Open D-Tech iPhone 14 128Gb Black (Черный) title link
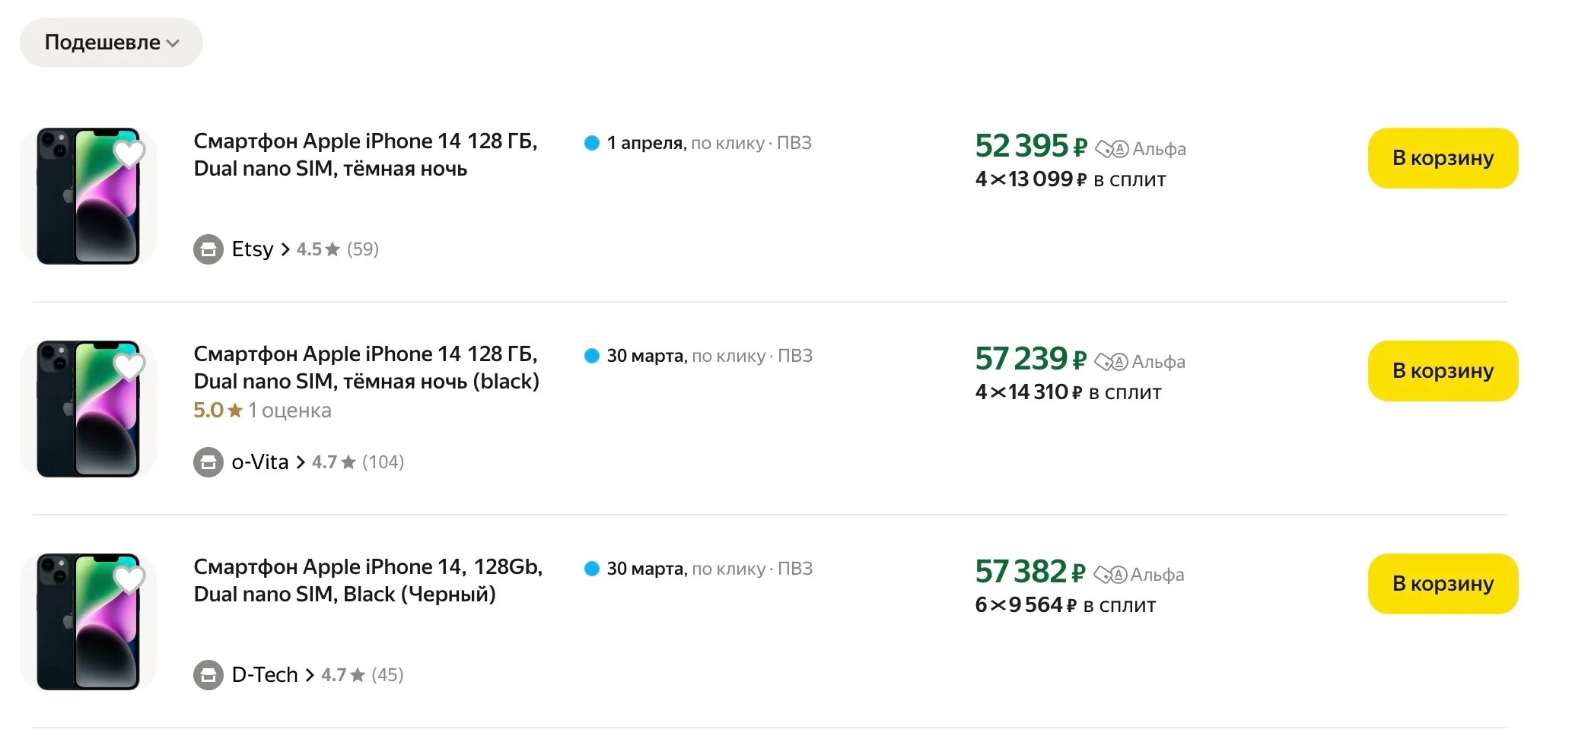This screenshot has height=742, width=1572. coord(368,581)
